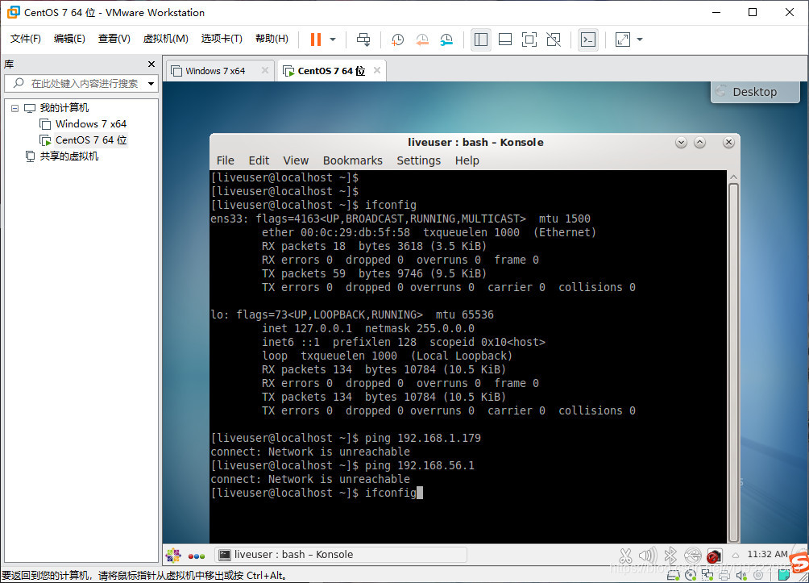
Task: Click the 11:32 AM clock
Action: [767, 554]
